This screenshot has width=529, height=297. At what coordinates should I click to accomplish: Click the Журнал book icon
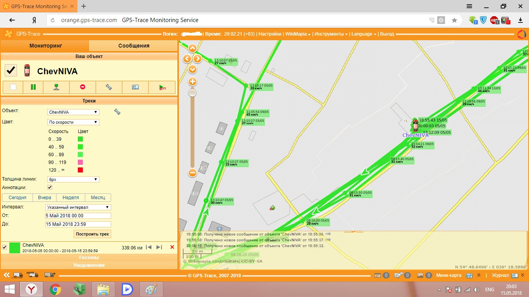(x=514, y=275)
